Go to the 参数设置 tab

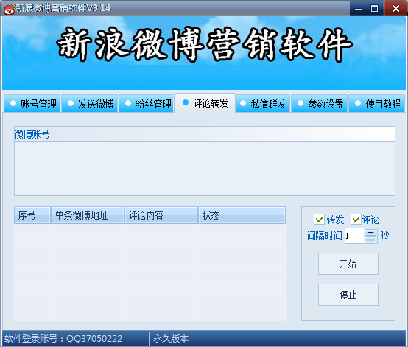pyautogui.click(x=320, y=104)
